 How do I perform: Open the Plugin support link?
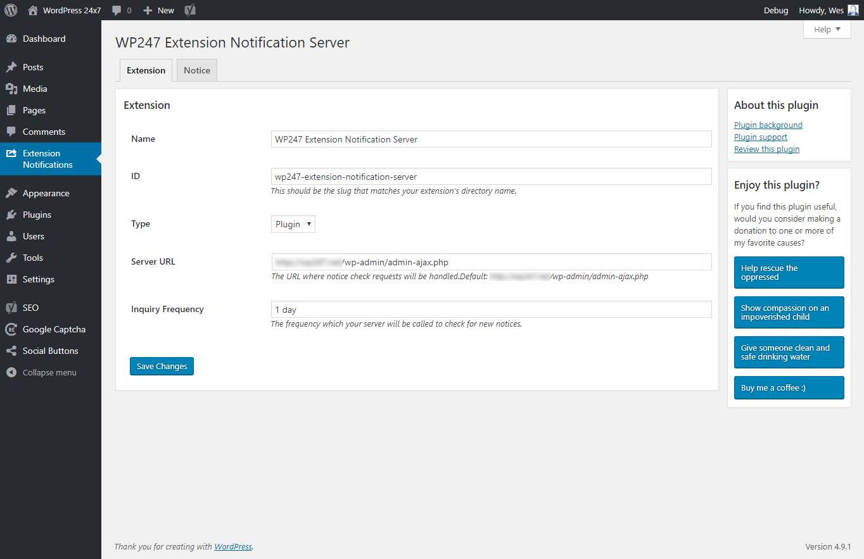click(760, 137)
